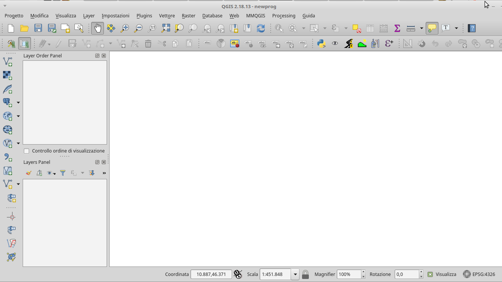Expand the Layers Panel toolbar overflow chevron

click(x=104, y=173)
